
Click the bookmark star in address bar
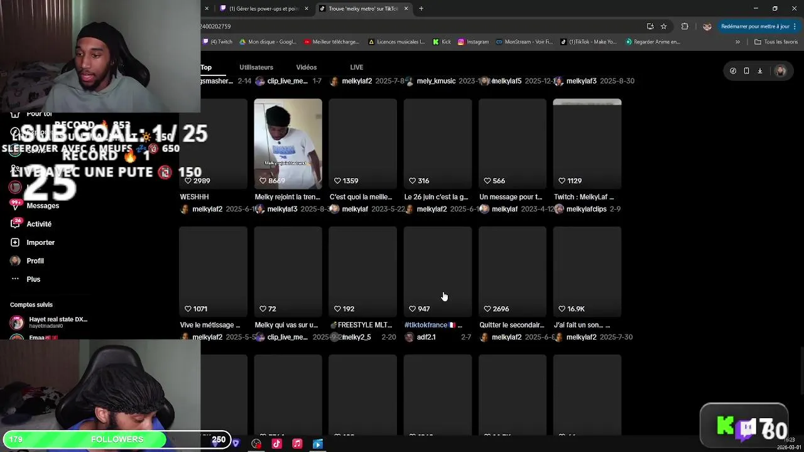pos(663,26)
